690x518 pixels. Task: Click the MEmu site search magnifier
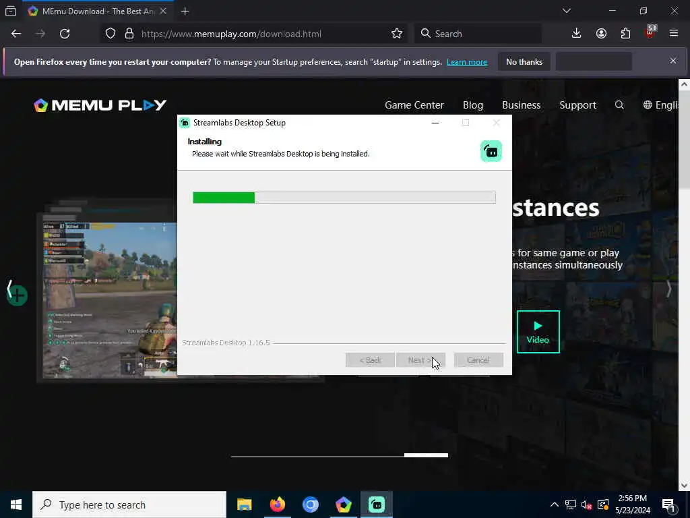click(619, 105)
